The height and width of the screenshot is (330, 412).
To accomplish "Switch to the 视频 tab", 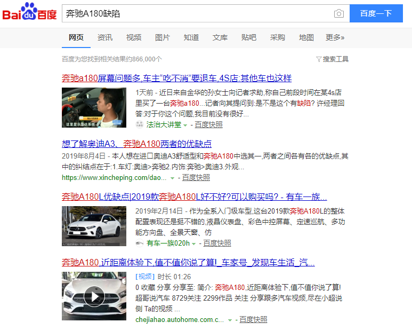I will (134, 37).
